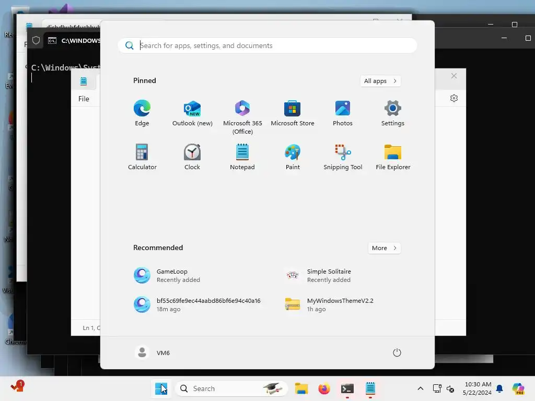
Task: Open Snipping Tool
Action: pyautogui.click(x=343, y=157)
